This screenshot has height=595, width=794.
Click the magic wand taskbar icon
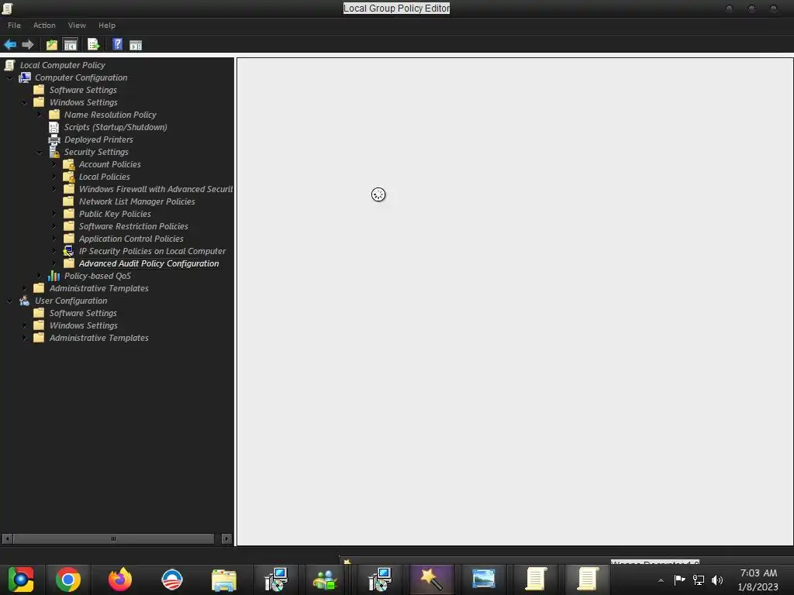tap(431, 580)
